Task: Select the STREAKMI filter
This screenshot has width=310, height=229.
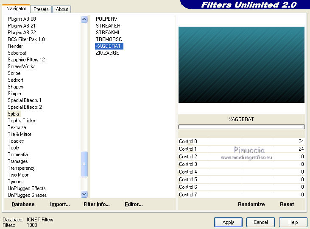Action: click(x=108, y=32)
